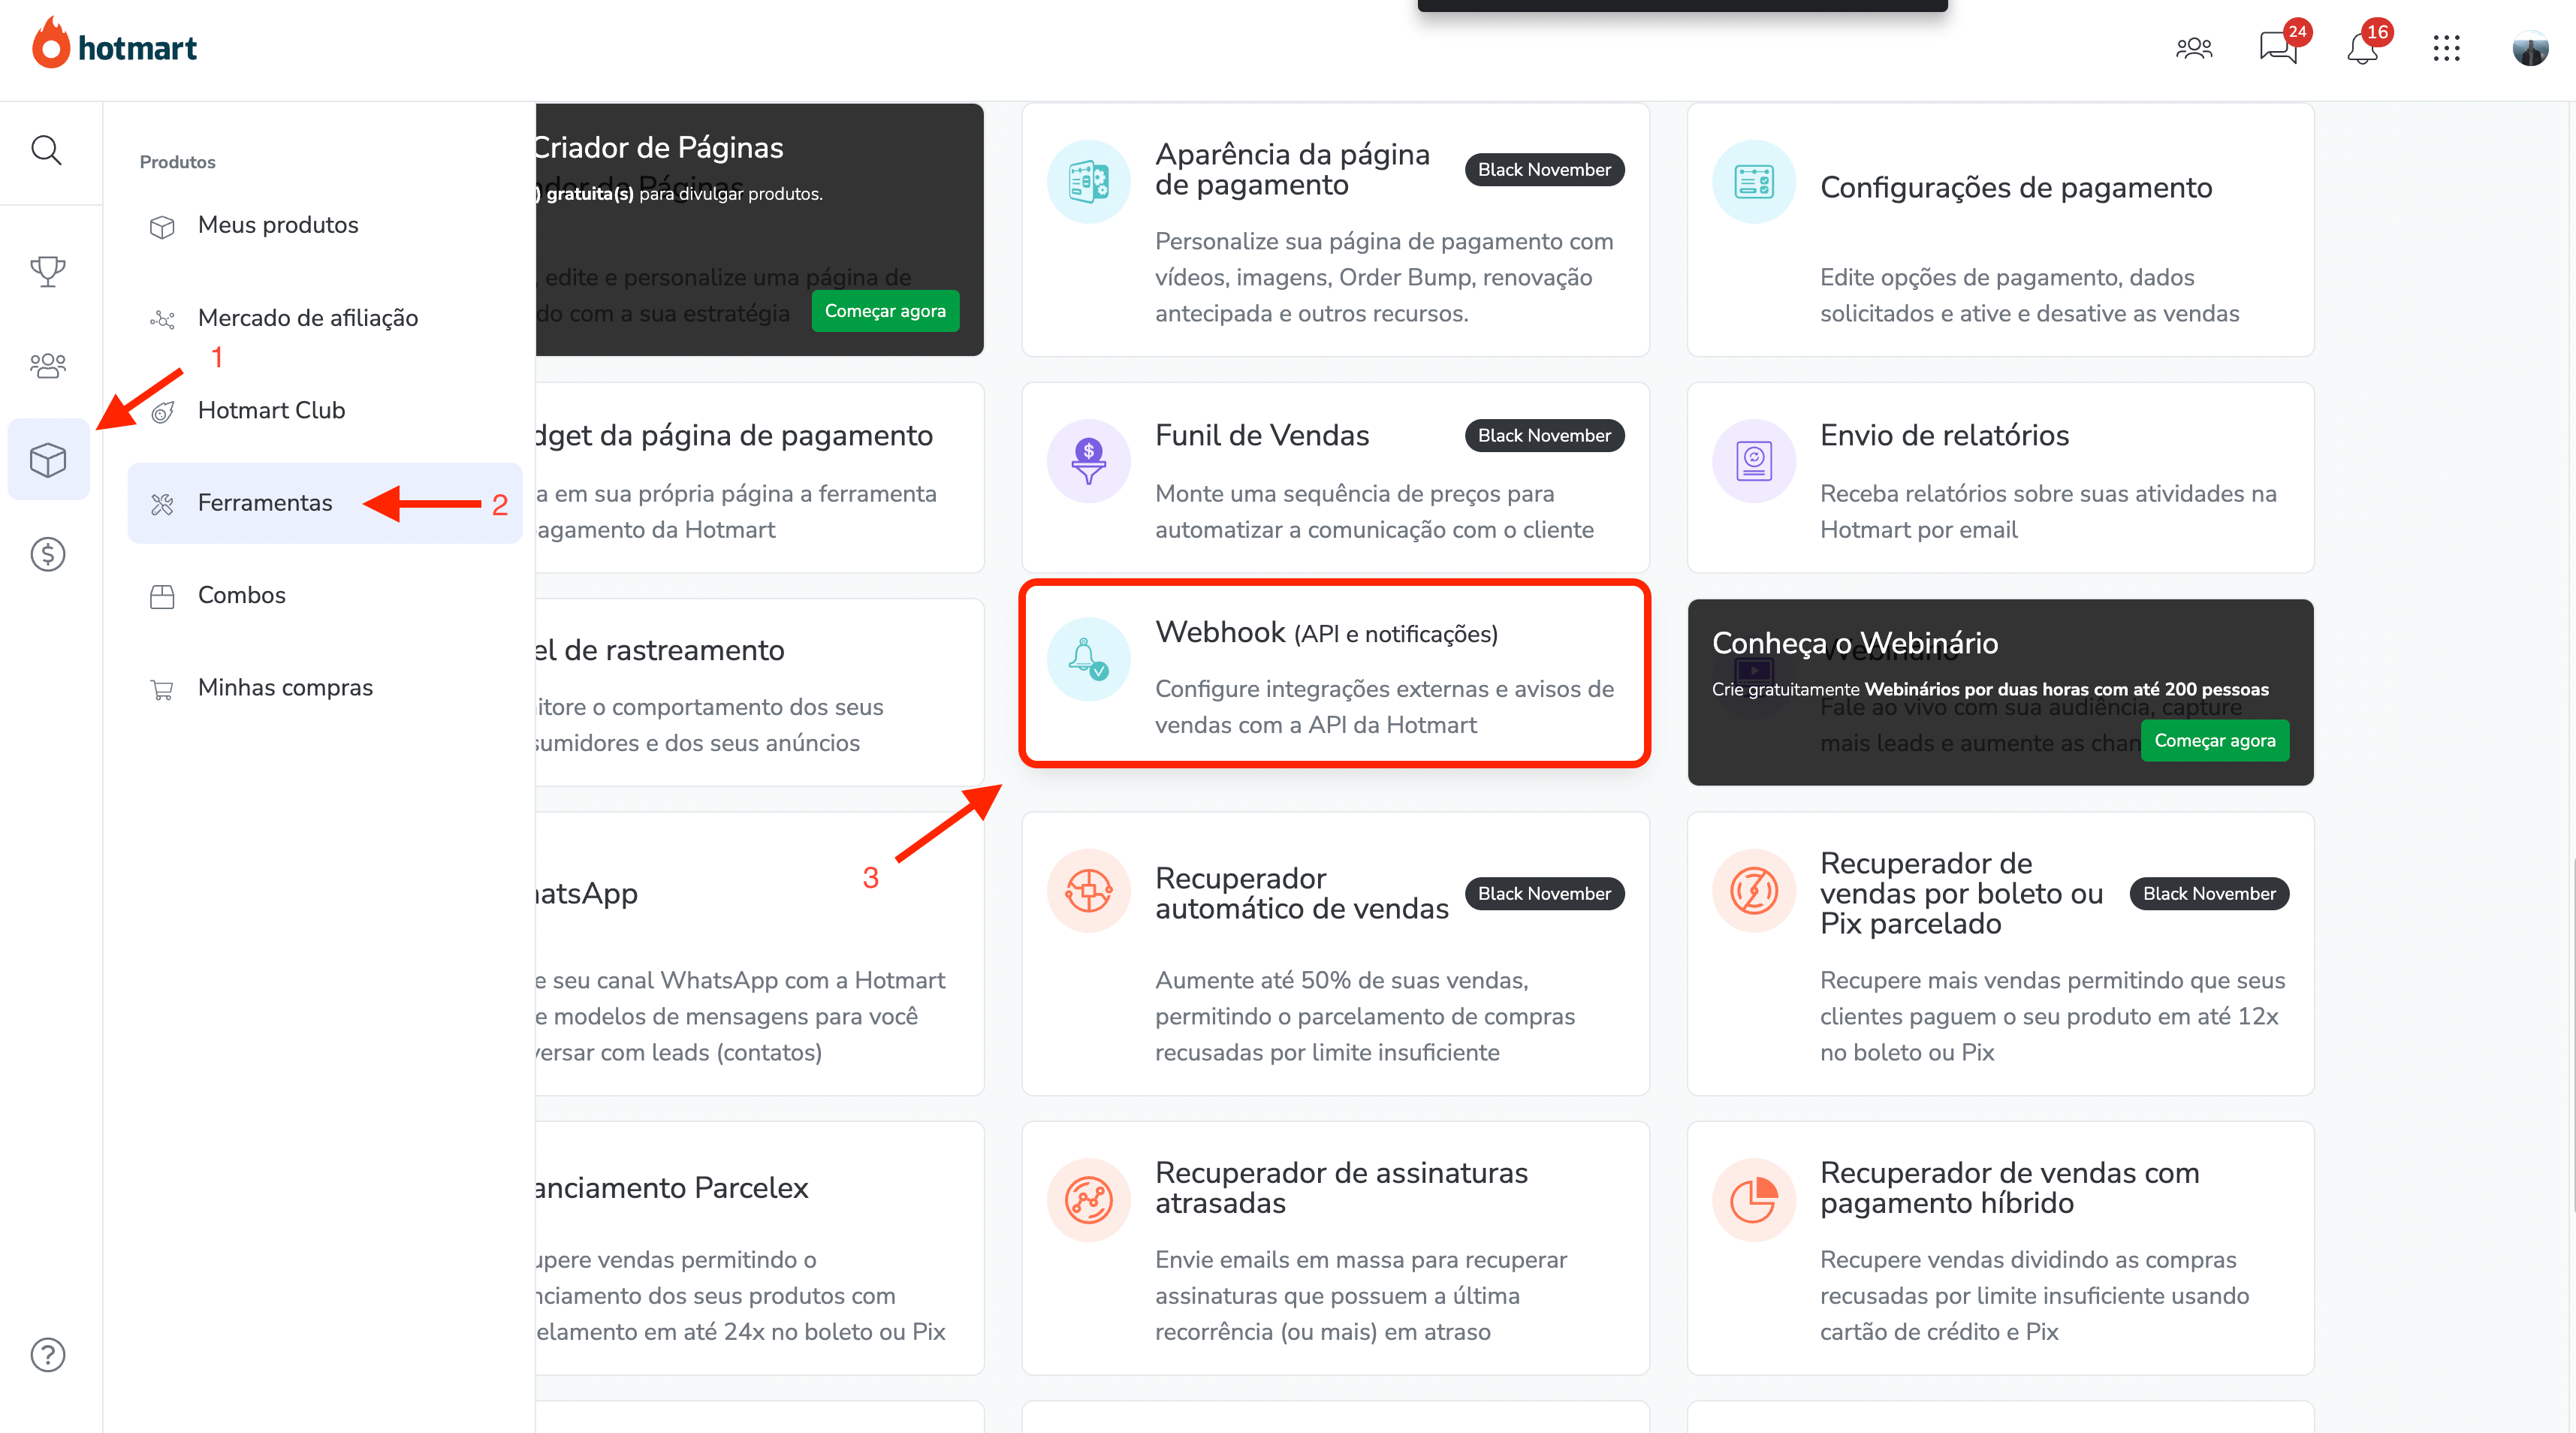
Task: Open the people group sidebar icon
Action: pos(47,365)
